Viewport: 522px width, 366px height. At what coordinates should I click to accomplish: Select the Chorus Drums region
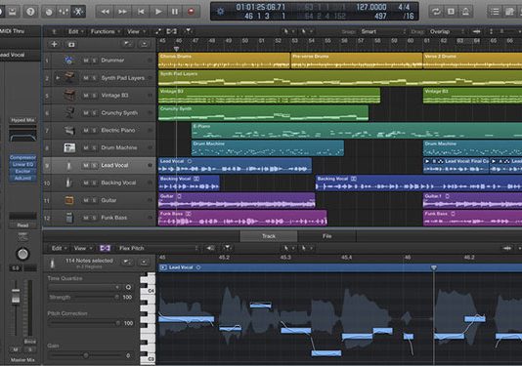pos(224,61)
